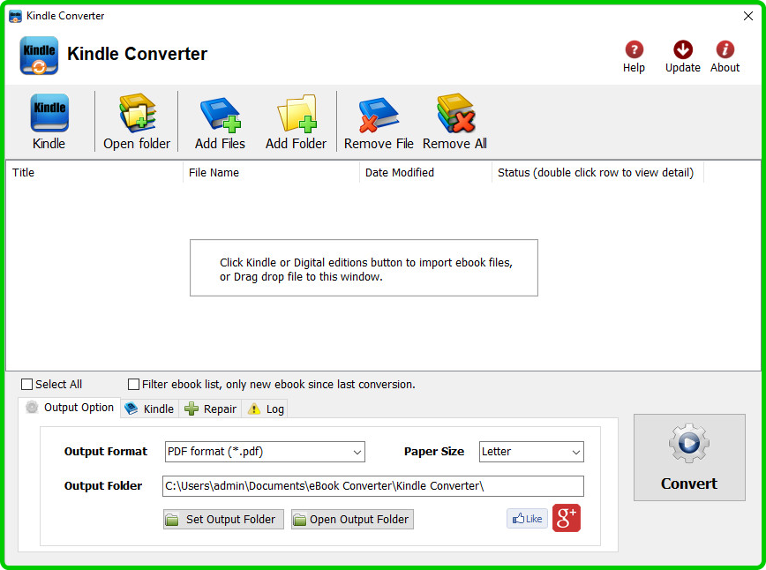Open the Kindle settings tab
The height and width of the screenshot is (570, 766).
click(x=149, y=409)
